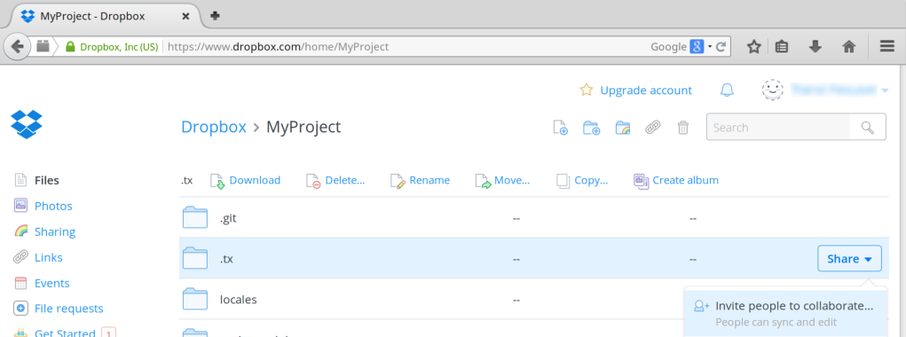The image size is (906, 337).
Task: Click the search magnifier icon
Action: click(867, 128)
